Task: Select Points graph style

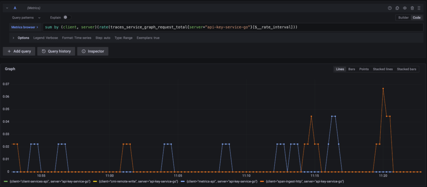Action: [364, 69]
